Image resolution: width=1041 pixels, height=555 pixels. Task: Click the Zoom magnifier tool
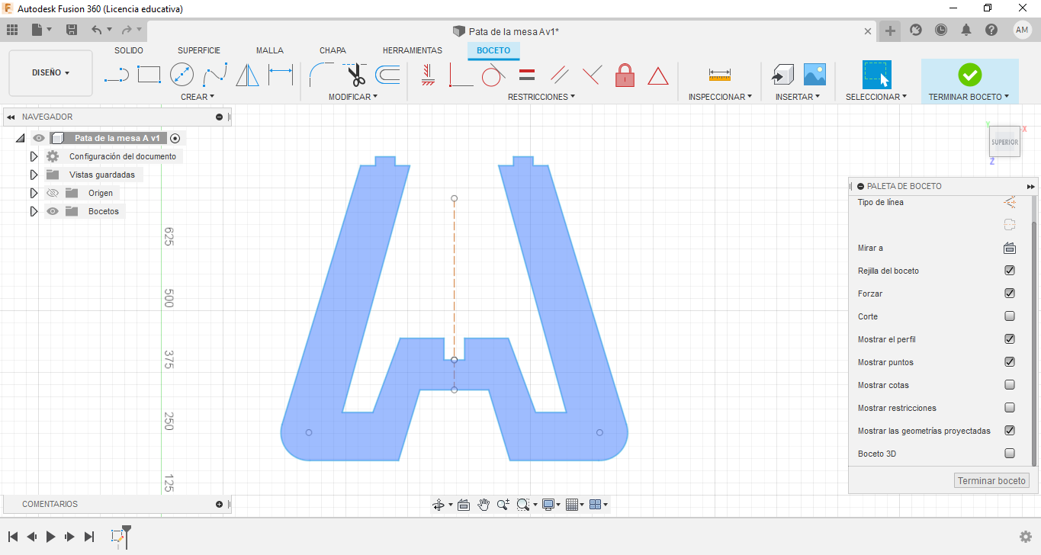503,505
